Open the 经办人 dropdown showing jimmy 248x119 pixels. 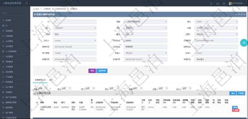tap(75, 40)
